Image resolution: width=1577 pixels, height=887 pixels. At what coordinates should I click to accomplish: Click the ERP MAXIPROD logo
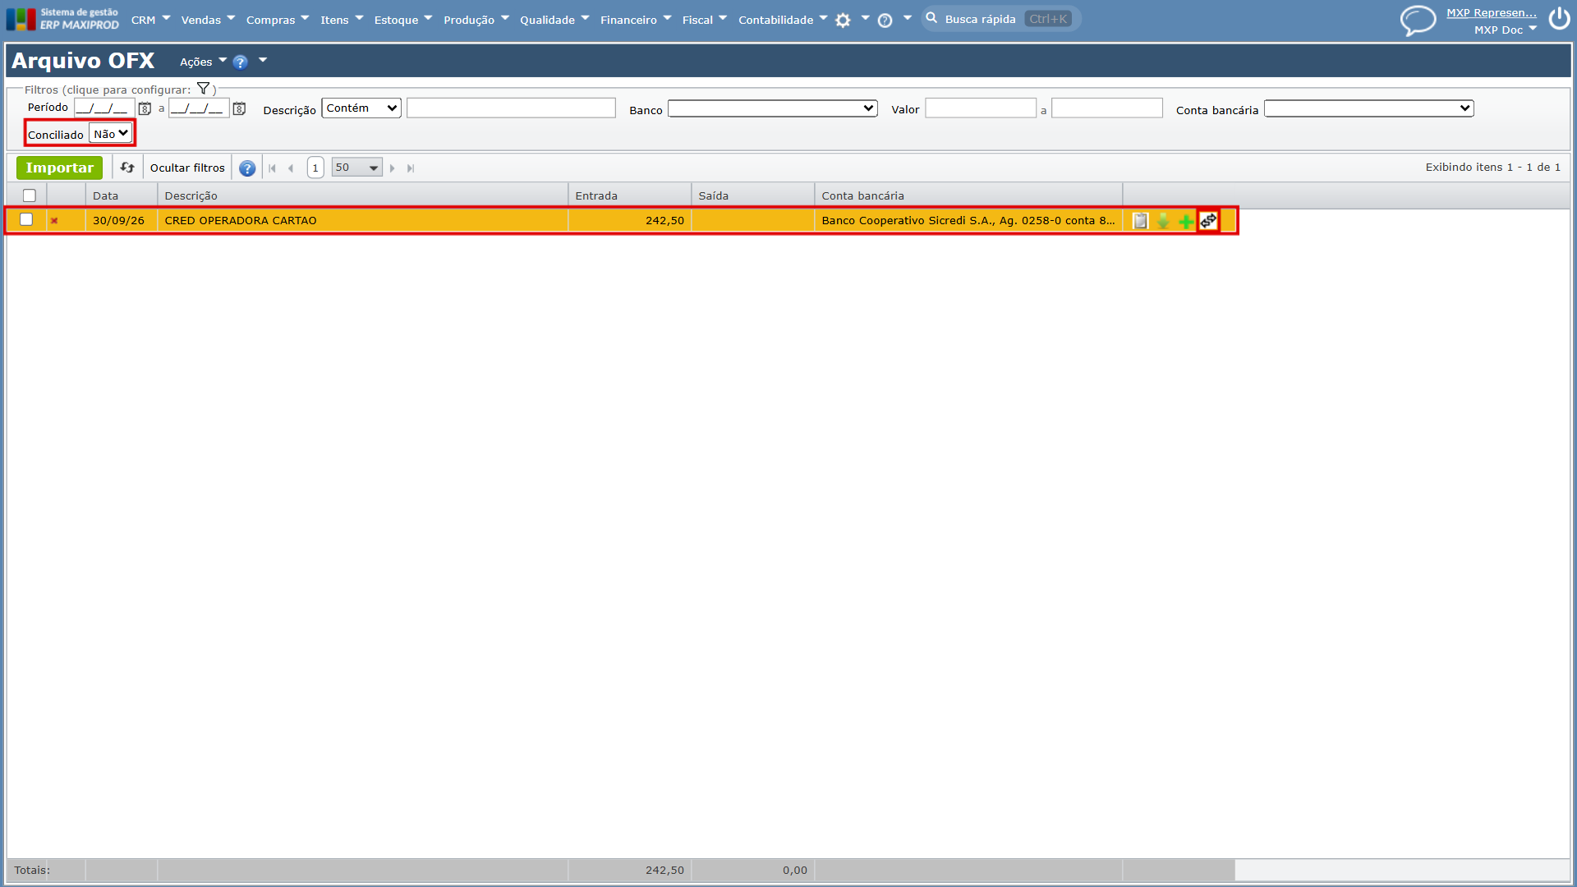(x=62, y=19)
